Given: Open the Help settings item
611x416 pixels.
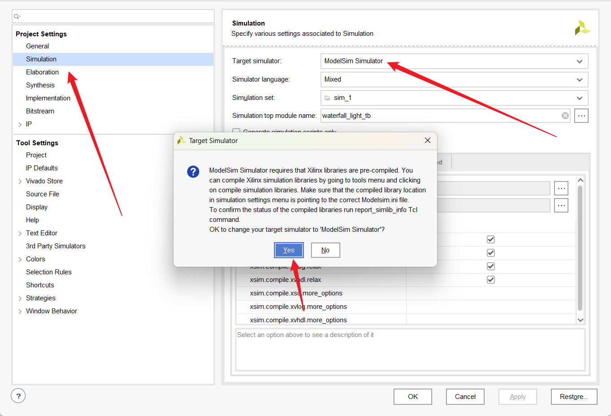Looking at the screenshot, I should pos(32,220).
